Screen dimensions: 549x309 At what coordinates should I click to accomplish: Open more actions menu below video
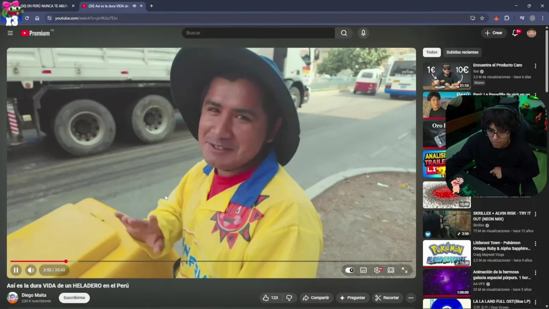(410, 298)
